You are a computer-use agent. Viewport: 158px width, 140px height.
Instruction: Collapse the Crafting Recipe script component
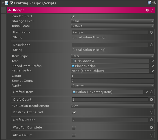click(x=3, y=3)
